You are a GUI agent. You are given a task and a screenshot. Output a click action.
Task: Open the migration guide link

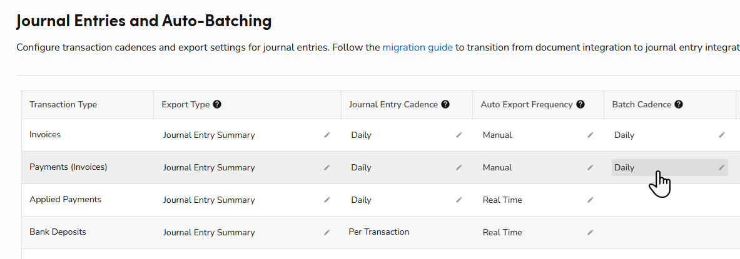click(x=417, y=47)
